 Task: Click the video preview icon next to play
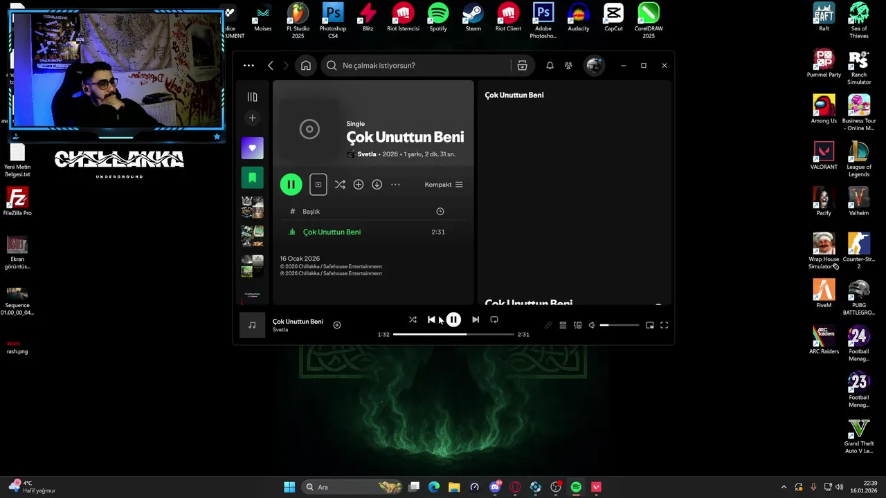click(x=318, y=185)
